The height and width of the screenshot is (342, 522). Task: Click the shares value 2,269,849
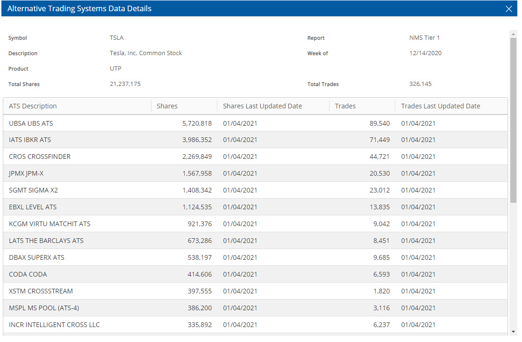tap(197, 157)
